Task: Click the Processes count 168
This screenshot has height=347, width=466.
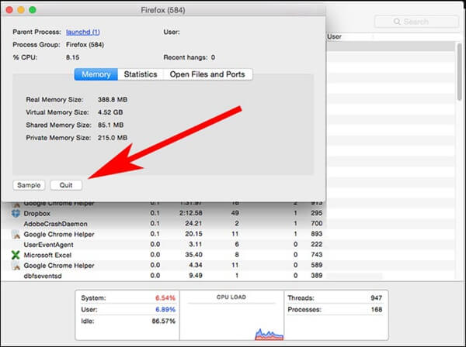Action: coord(377,310)
